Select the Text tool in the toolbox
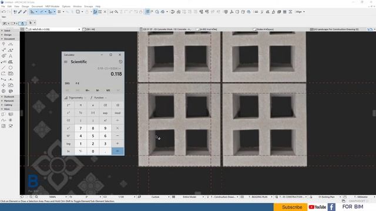This screenshot has height=211, width=376. pos(11,56)
